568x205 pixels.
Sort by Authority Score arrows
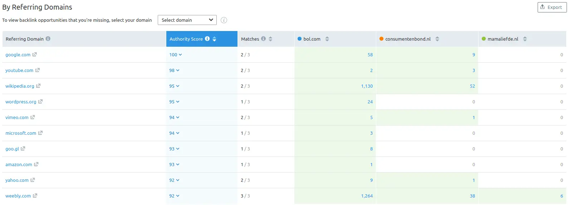coord(214,39)
